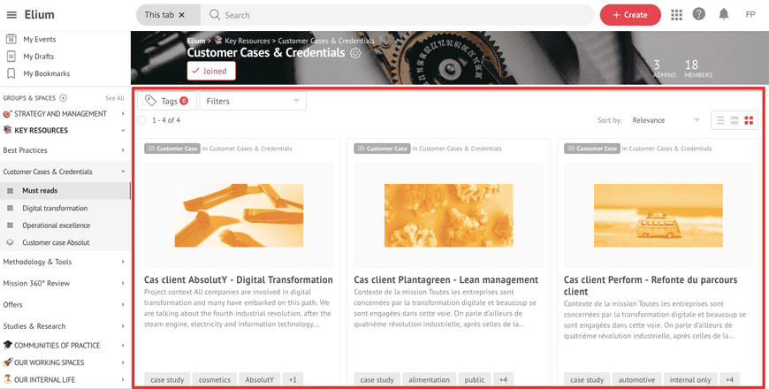Open the hamburger main menu
Image resolution: width=769 pixels, height=389 pixels.
tap(11, 15)
